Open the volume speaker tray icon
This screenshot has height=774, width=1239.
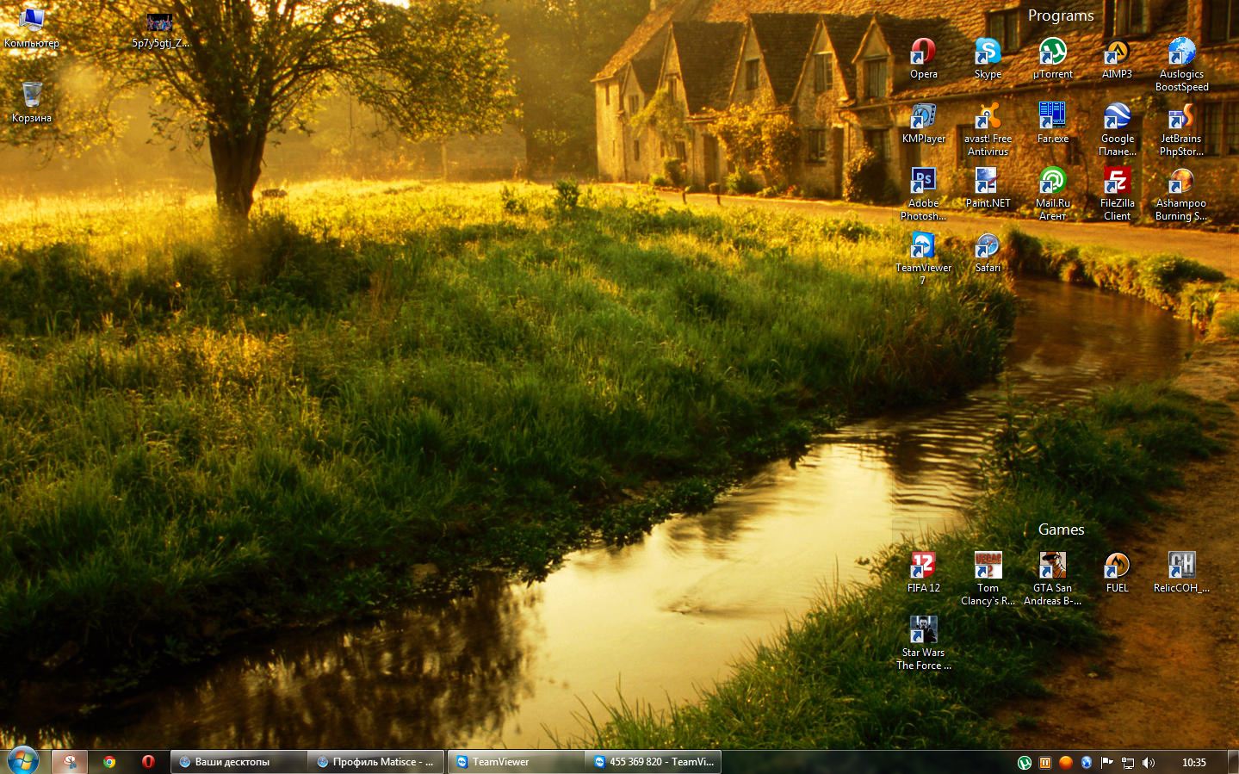[x=1149, y=763]
